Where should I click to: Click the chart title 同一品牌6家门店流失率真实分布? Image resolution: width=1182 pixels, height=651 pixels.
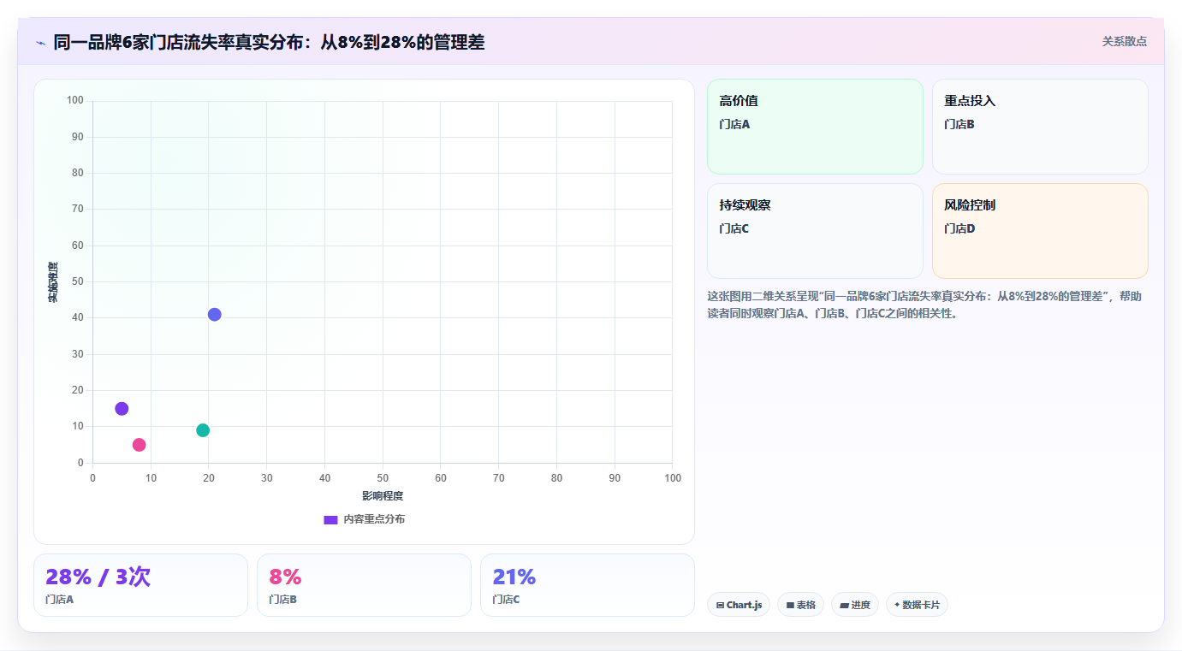pyautogui.click(x=269, y=42)
